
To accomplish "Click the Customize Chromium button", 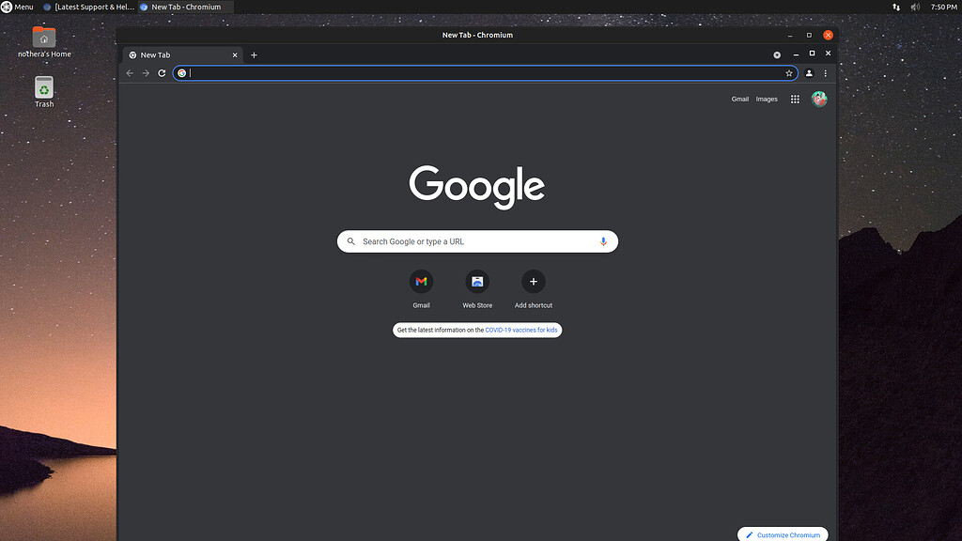I will (x=783, y=533).
